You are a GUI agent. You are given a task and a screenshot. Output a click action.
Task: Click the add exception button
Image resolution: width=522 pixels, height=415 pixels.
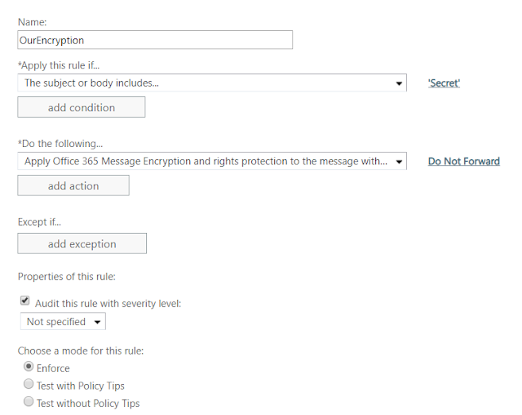point(82,243)
